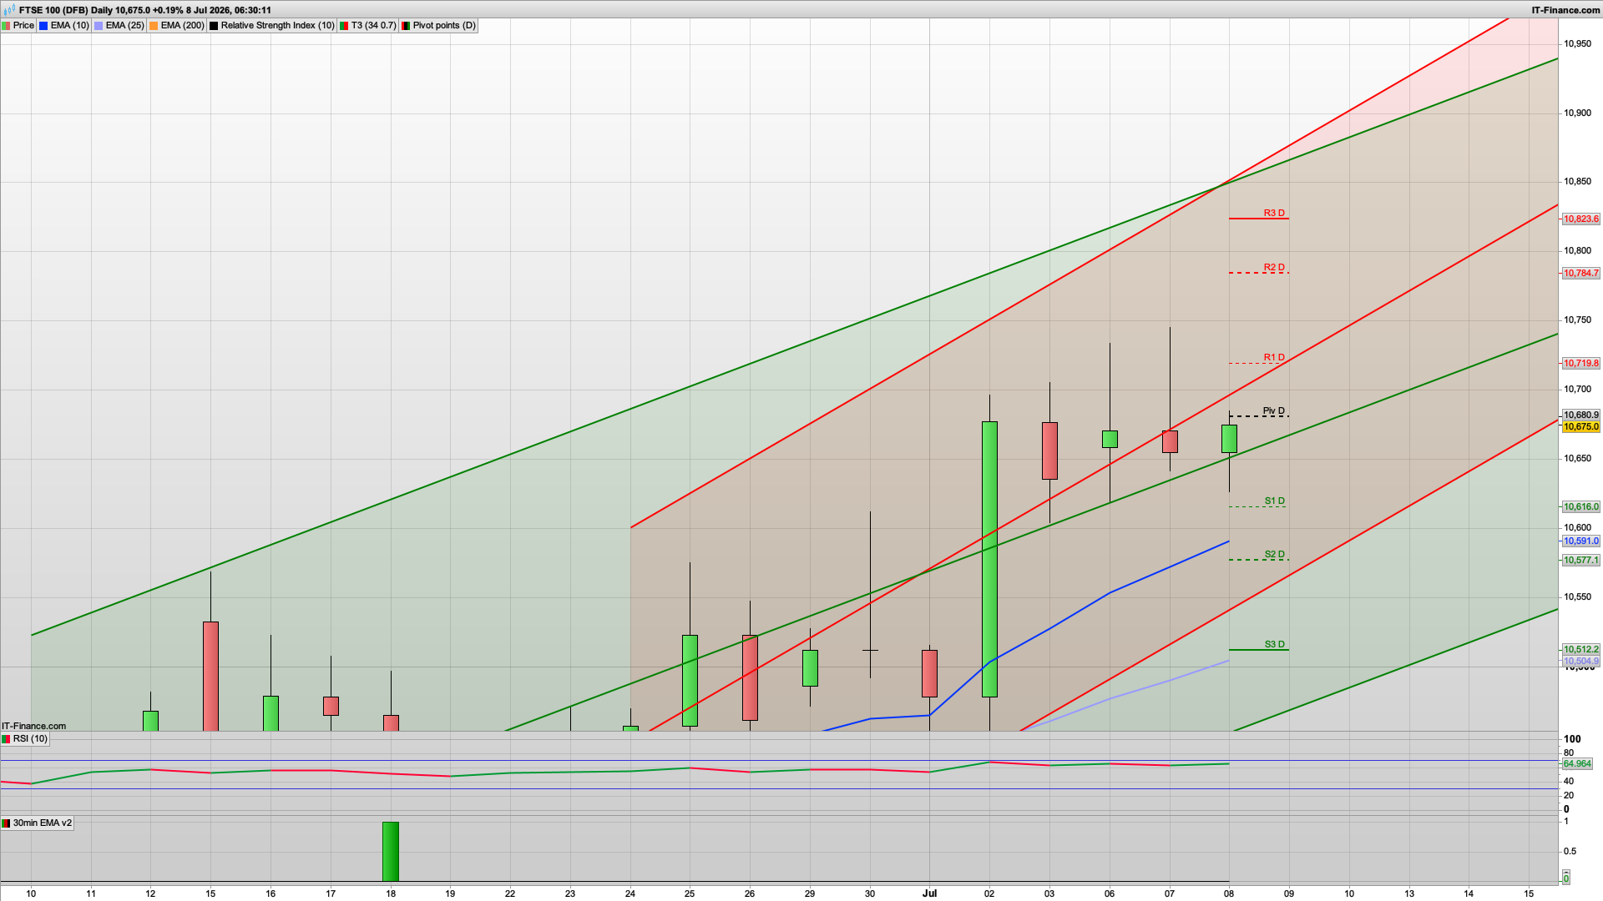Click the 10,577.1 price tag on axis
1603x901 pixels.
[x=1581, y=561]
